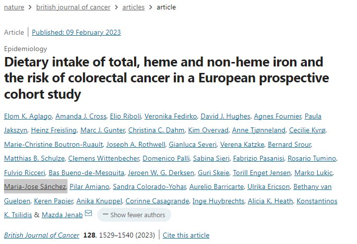The image size is (357, 244).
Task: Open Cite this article link
Action: [186, 235]
